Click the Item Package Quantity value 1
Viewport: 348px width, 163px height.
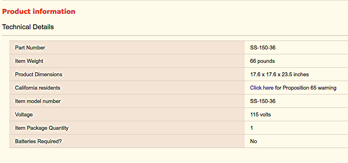tap(252, 128)
